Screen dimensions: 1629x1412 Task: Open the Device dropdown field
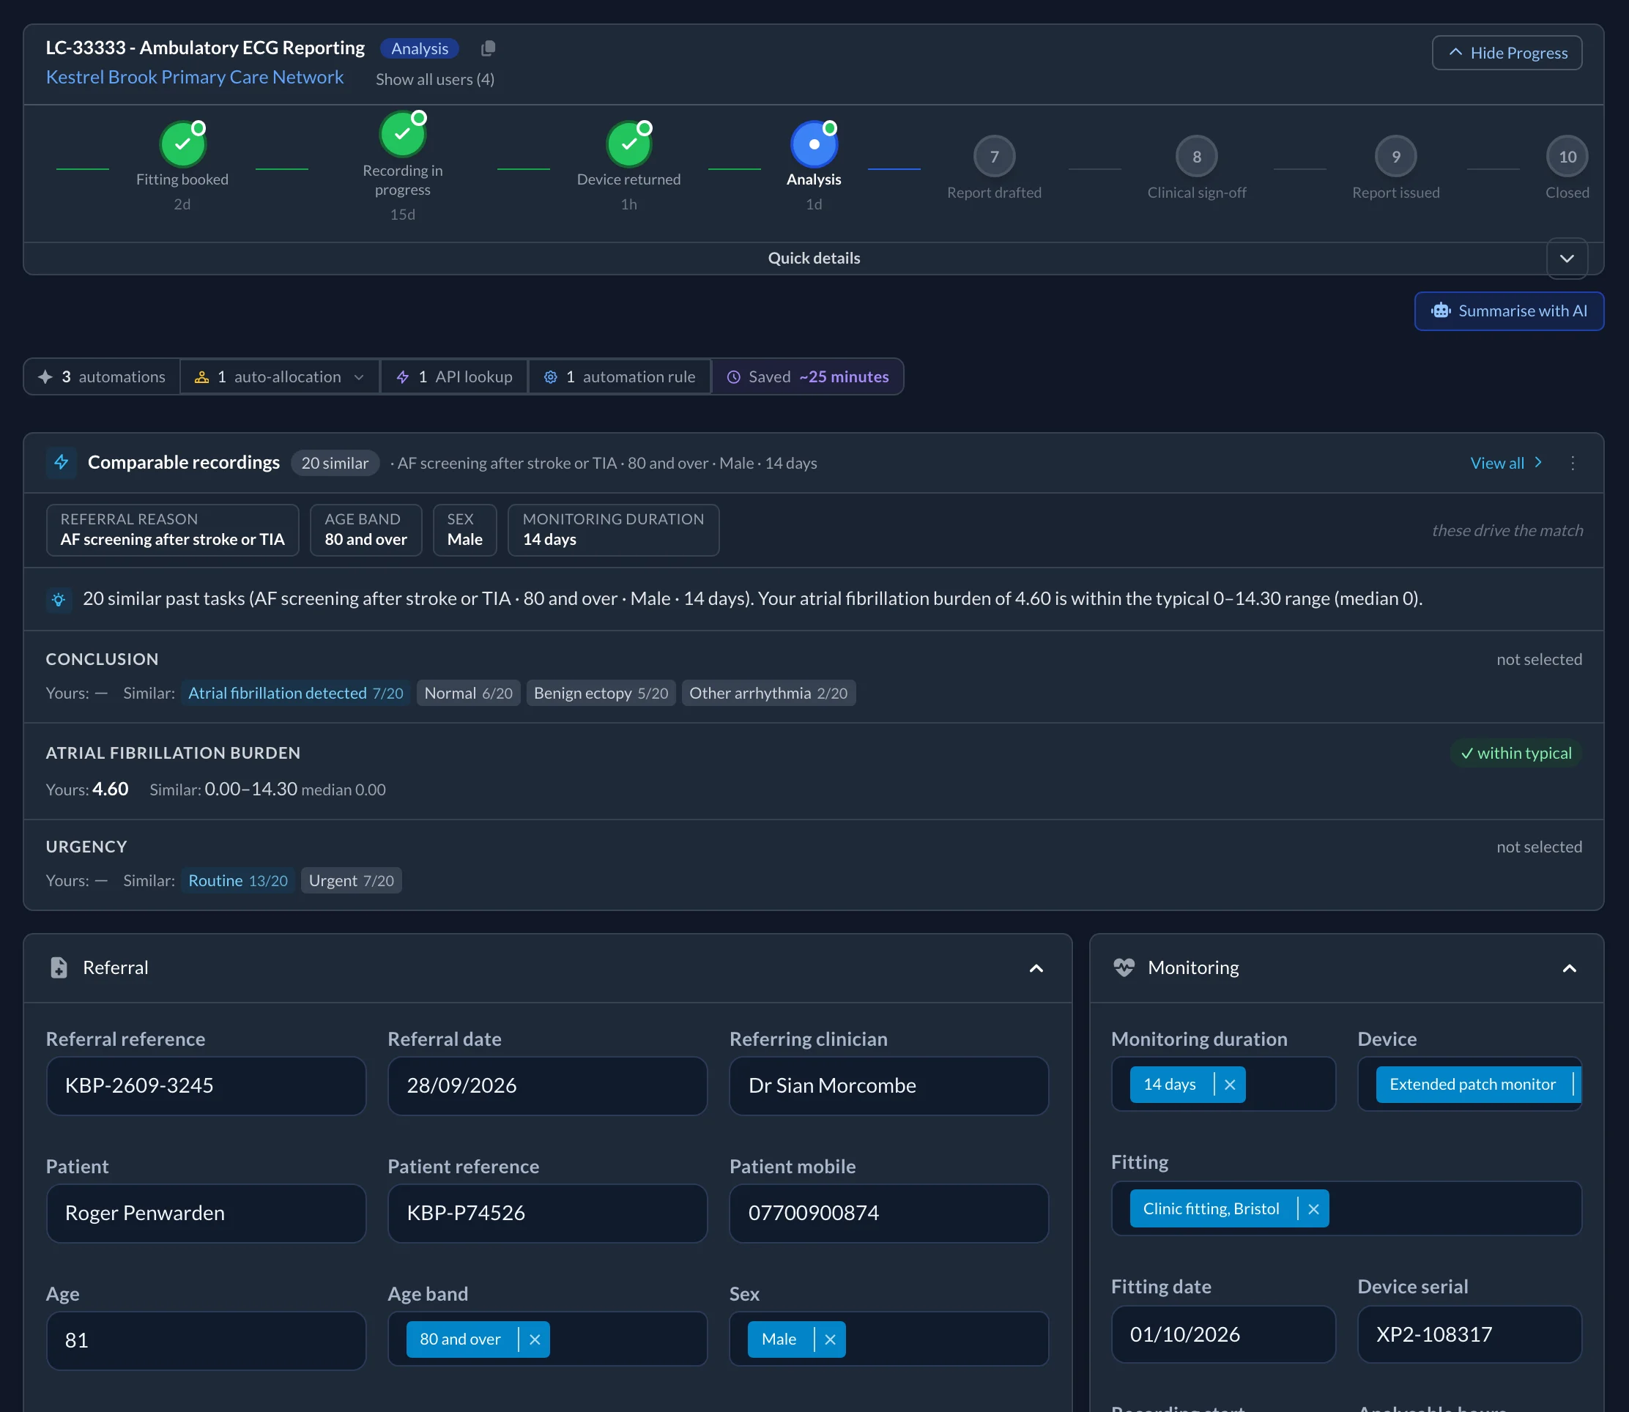(1469, 1084)
